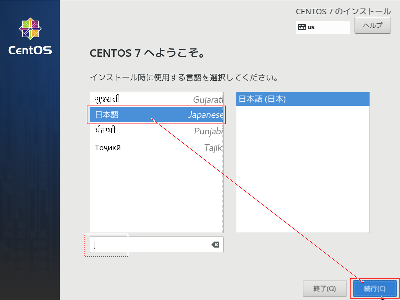
Task: Select Gujarati in the language list
Action: (157, 99)
